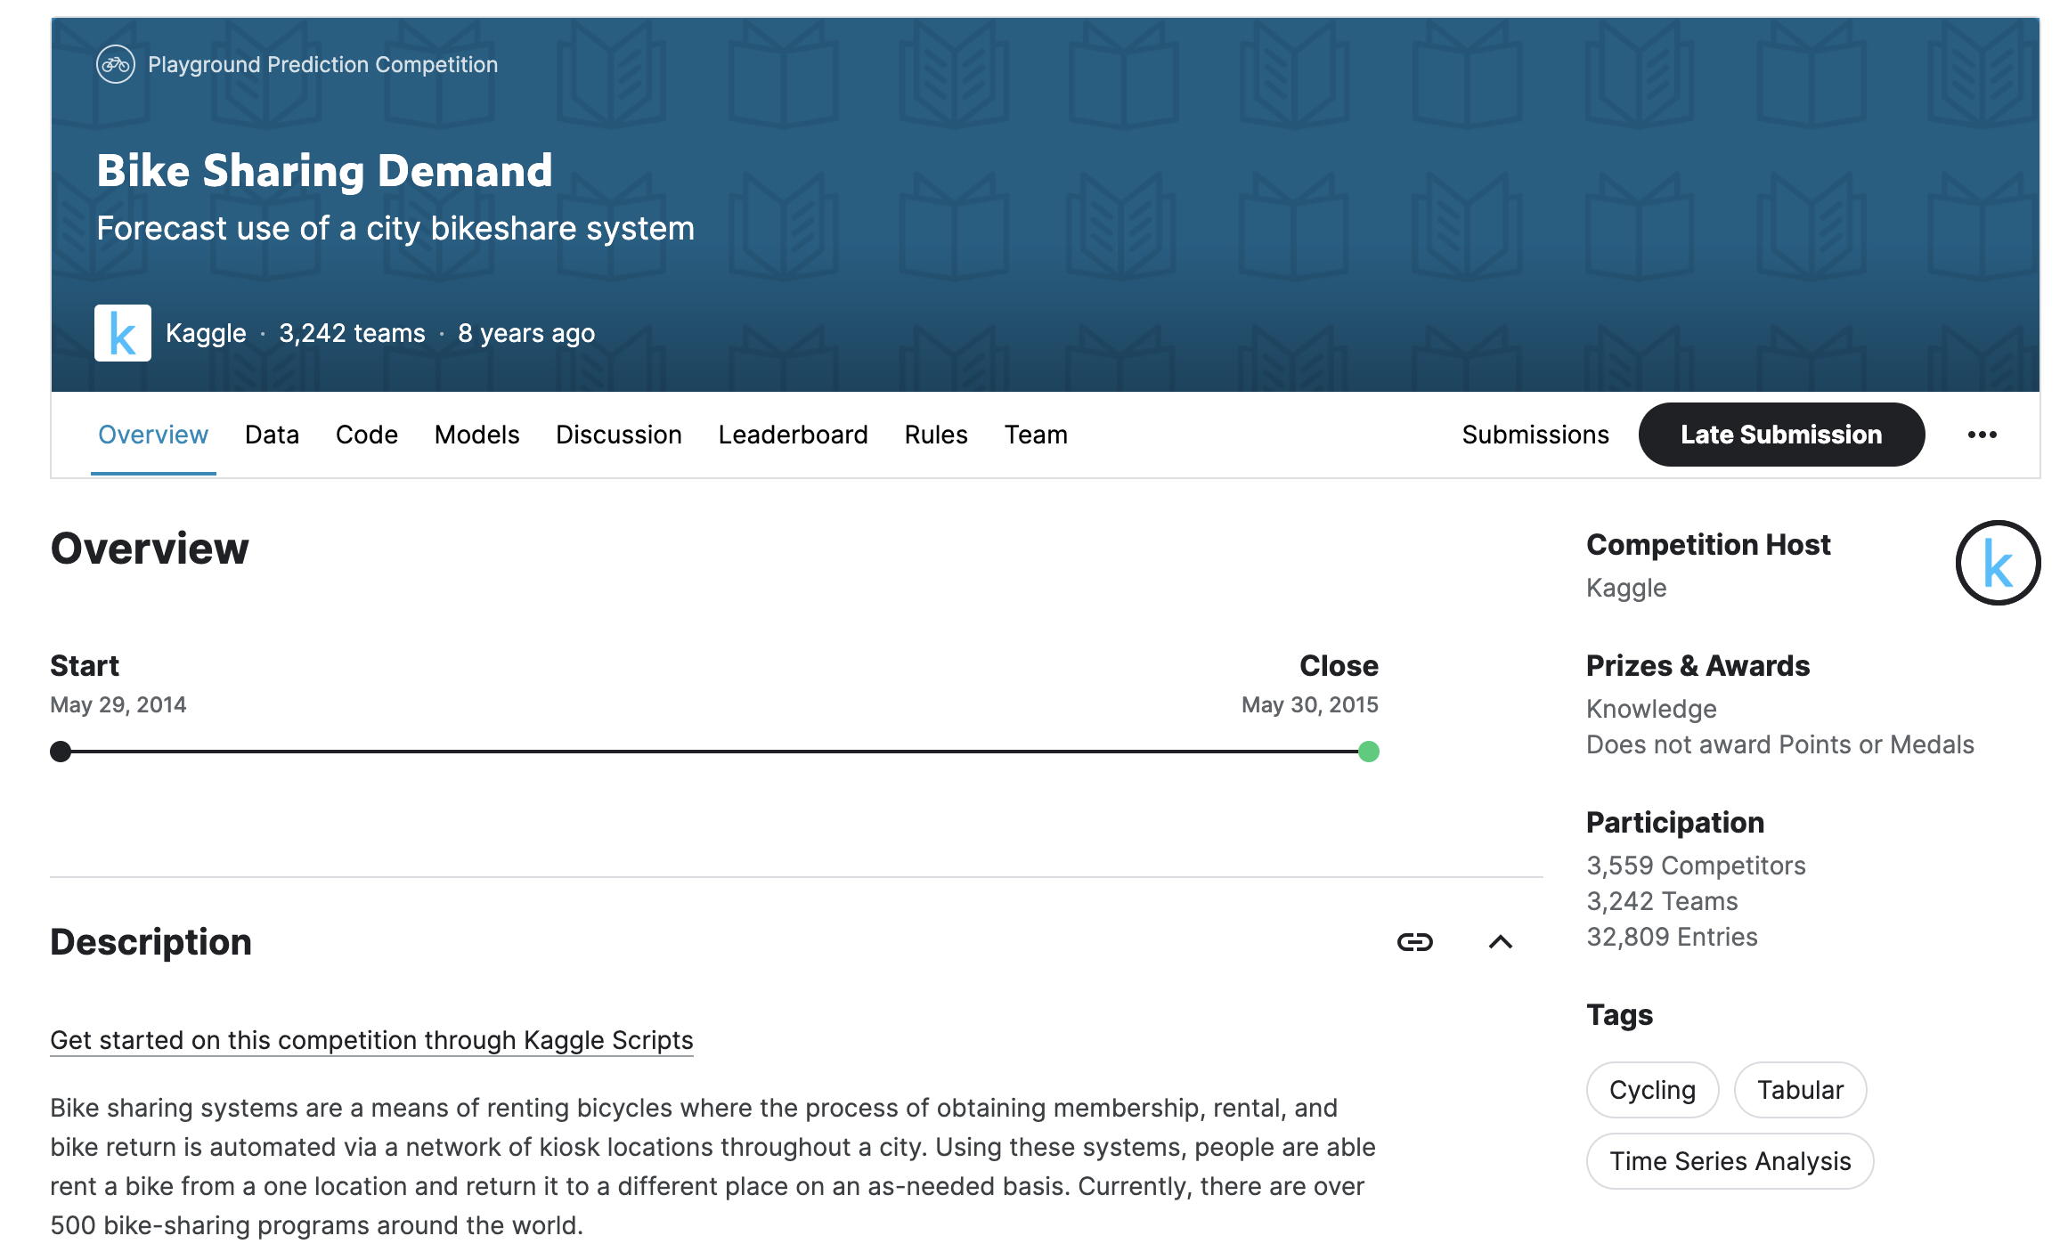Open the Team tab
Screen dimensions: 2068x1252
click(1035, 435)
